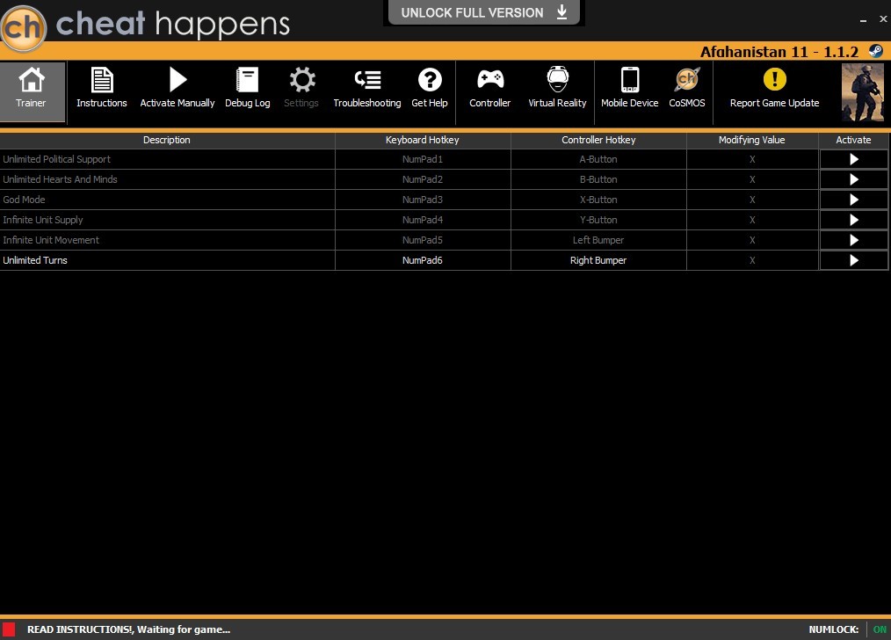891x640 pixels.
Task: Activate Infinite Unit Movement cheat
Action: (x=853, y=240)
